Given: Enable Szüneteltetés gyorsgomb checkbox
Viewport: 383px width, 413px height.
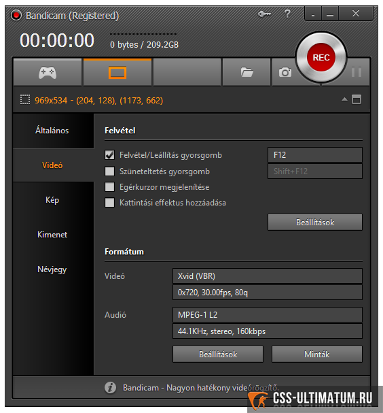Looking at the screenshot, I should tap(109, 171).
